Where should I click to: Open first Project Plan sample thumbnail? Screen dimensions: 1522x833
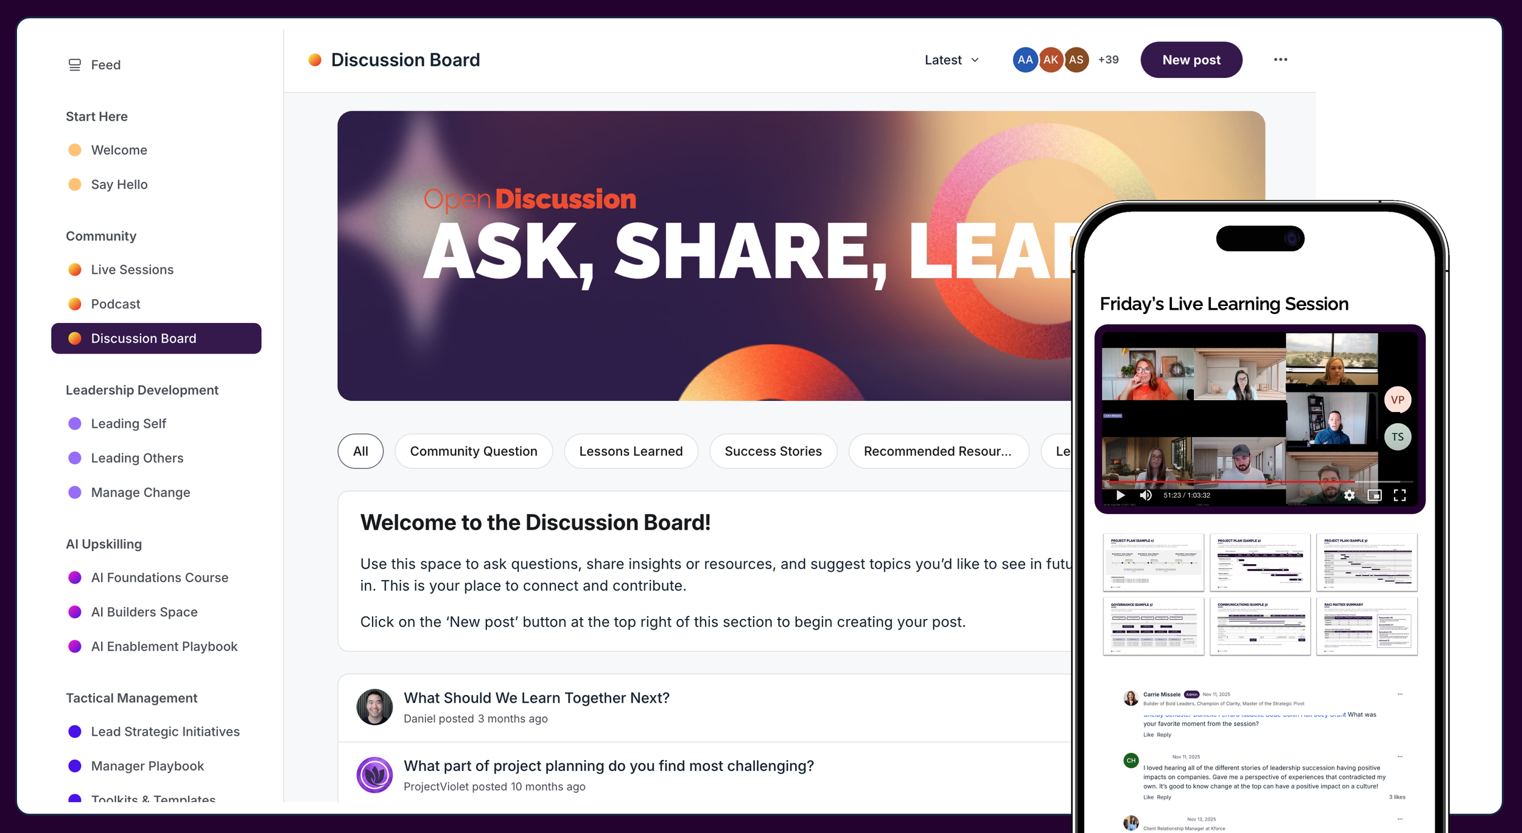tap(1153, 562)
